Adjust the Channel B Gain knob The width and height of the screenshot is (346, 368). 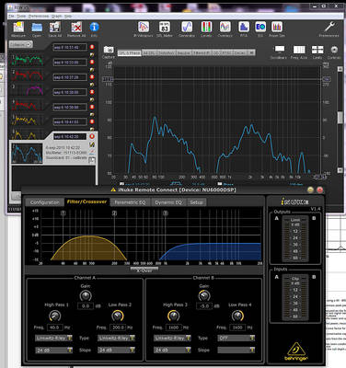click(x=204, y=295)
